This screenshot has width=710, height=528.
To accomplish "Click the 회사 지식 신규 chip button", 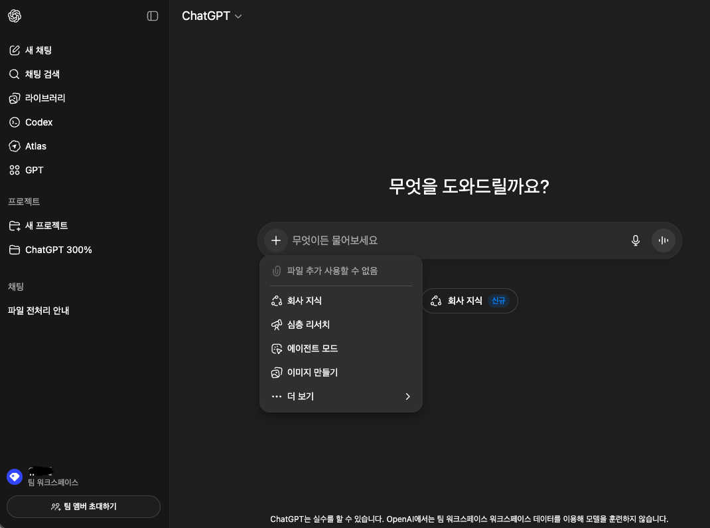I will tap(470, 301).
